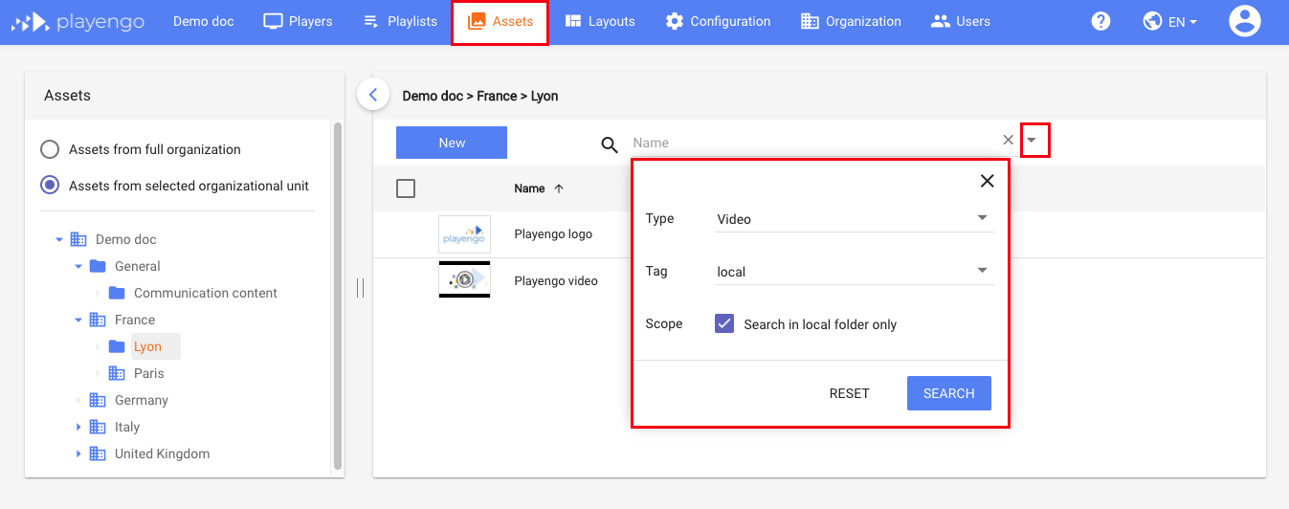Image resolution: width=1289 pixels, height=509 pixels.
Task: Collapse the General folder node
Action: coord(78,266)
